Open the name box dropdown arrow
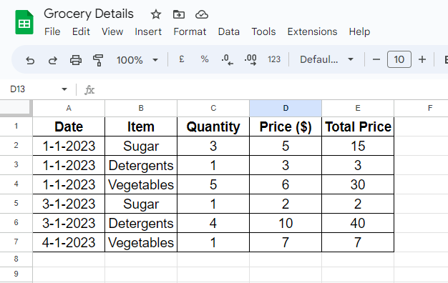Viewport: 448px width, 283px height. (64, 89)
